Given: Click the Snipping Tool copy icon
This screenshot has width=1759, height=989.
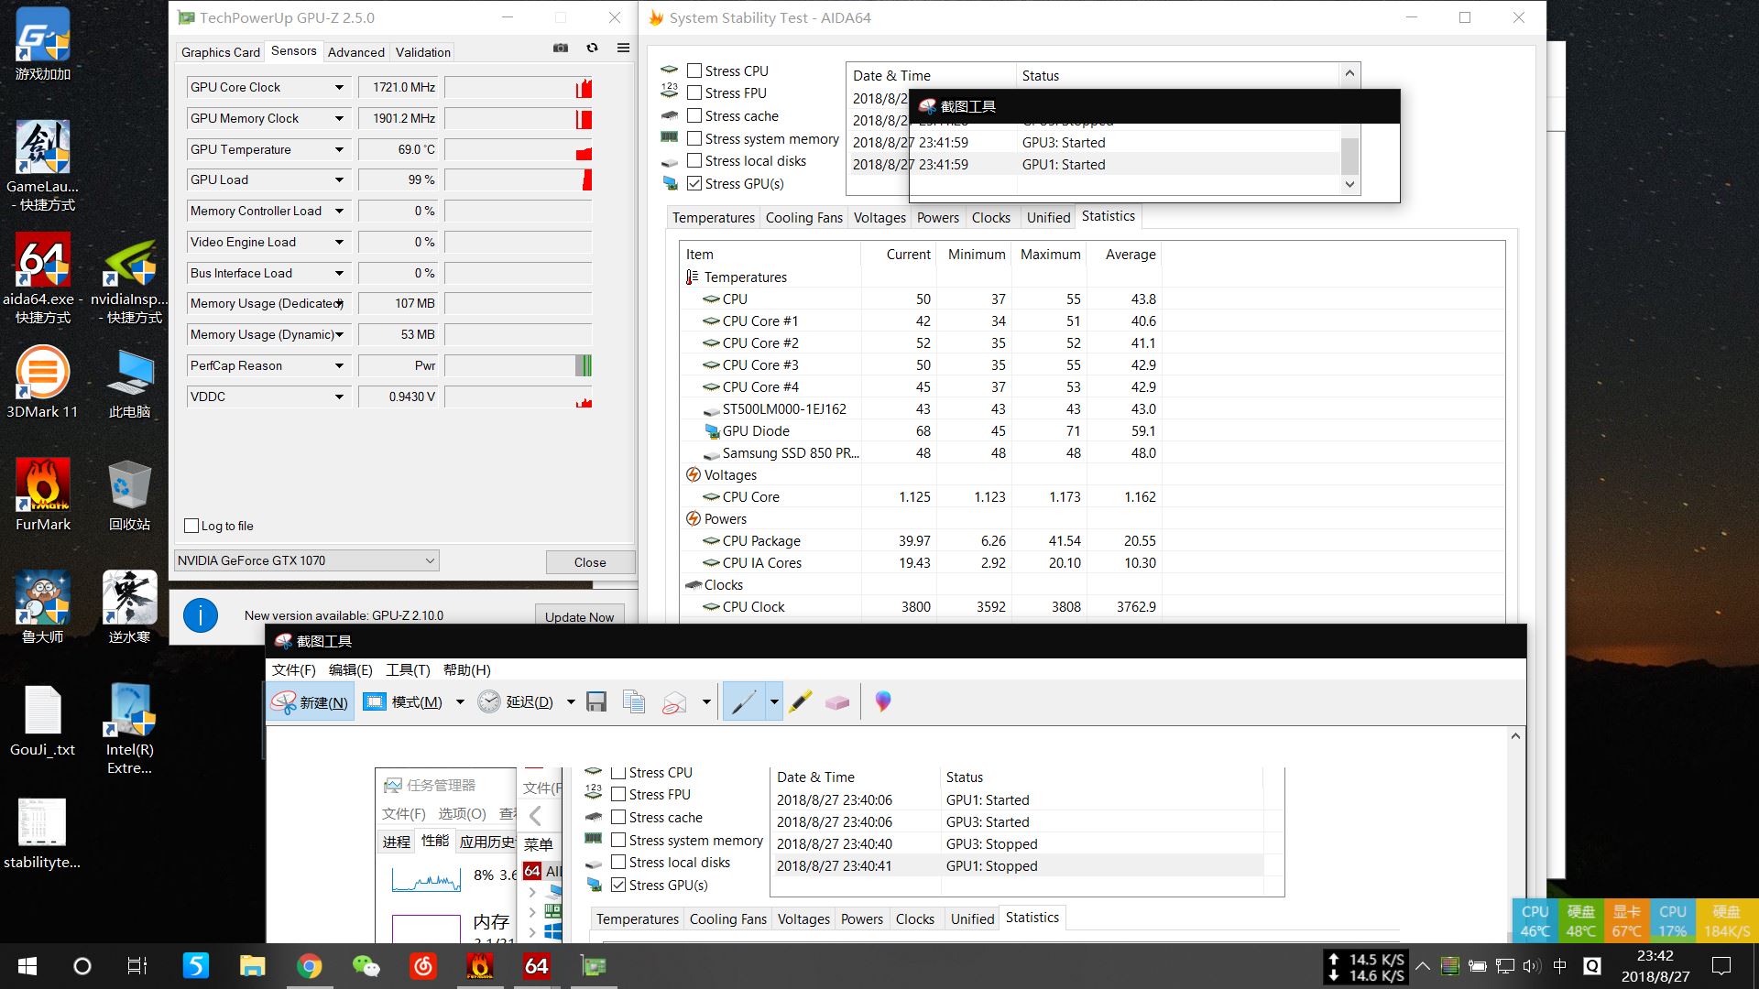Looking at the screenshot, I should [x=634, y=702].
